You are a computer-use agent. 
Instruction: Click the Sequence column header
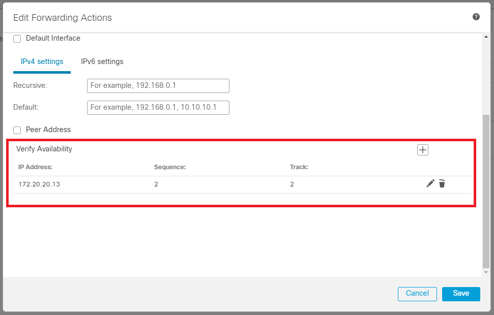170,167
